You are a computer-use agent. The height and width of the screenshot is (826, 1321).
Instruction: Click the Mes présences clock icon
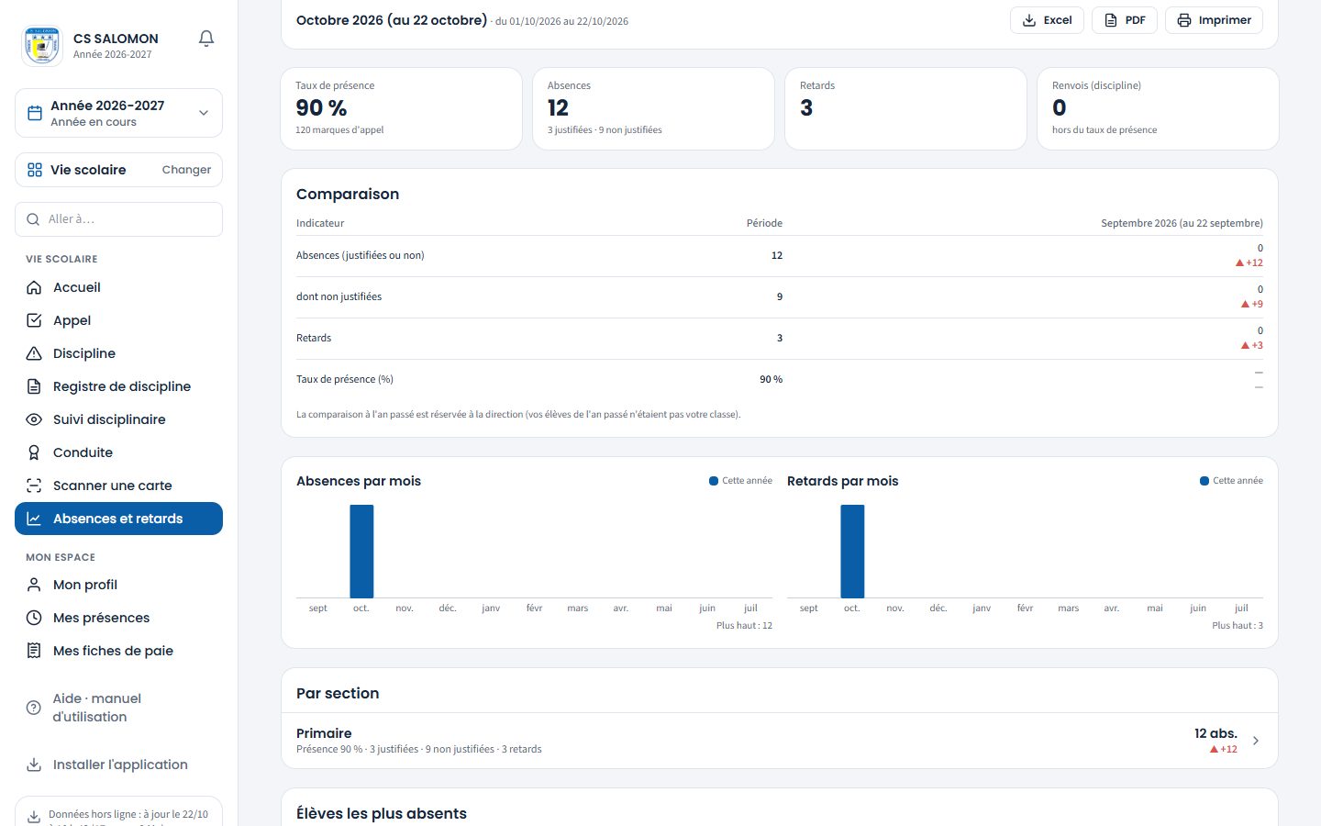34,618
